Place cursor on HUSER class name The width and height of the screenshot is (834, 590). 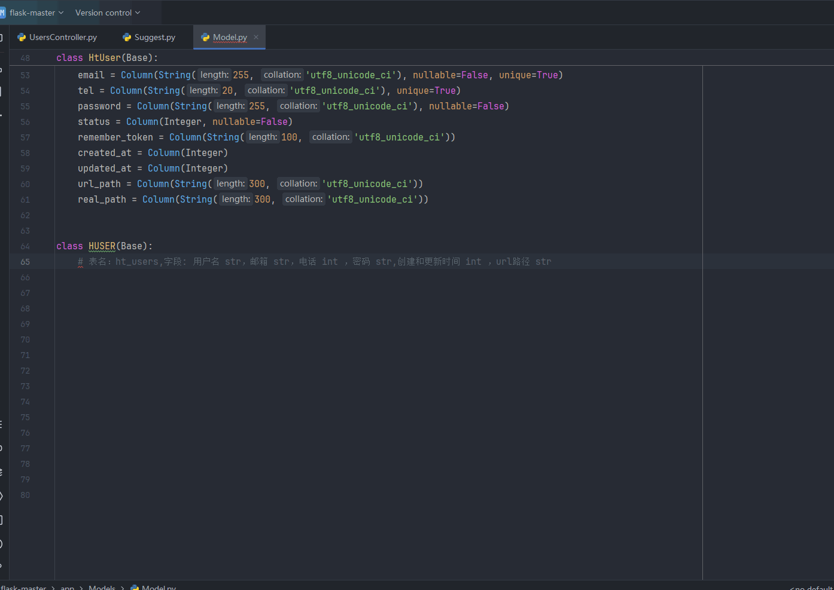coord(102,246)
